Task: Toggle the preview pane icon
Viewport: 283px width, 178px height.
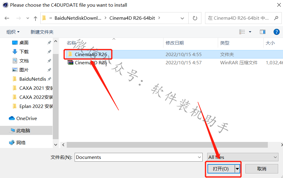Action: pyautogui.click(x=263, y=32)
